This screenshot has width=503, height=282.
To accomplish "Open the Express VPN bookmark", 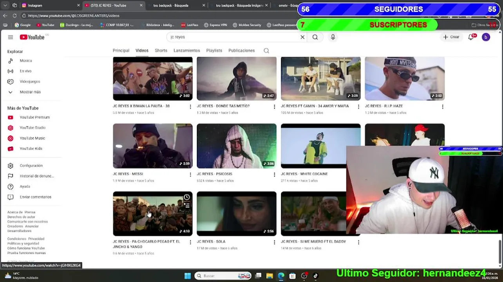I will point(215,25).
